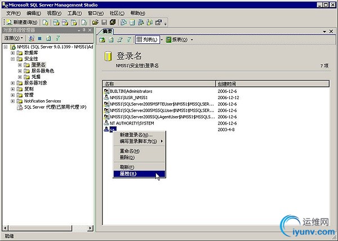This screenshot has height=241, width=338.
Task: Expand the 服务器对象 server objects node
Action: click(x=13, y=83)
